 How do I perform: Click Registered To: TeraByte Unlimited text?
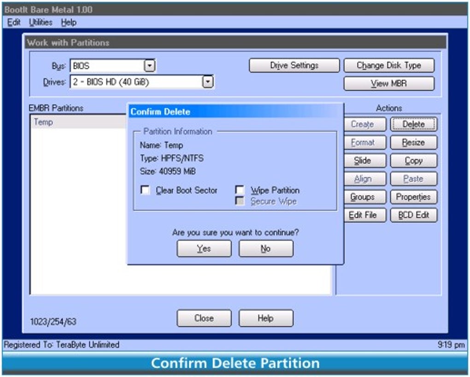tap(61, 345)
